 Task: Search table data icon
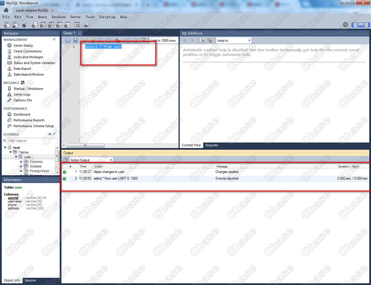[77, 25]
